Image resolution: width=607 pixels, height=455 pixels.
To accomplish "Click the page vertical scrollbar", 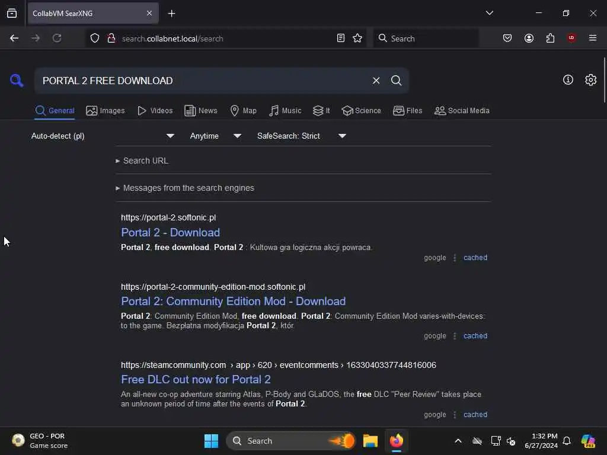I will (604, 80).
